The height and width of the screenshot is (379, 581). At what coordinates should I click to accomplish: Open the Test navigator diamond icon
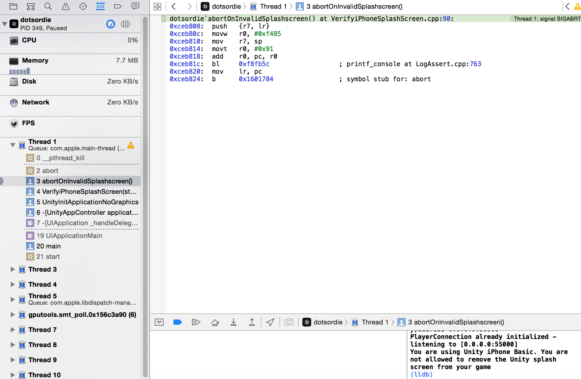pyautogui.click(x=83, y=6)
